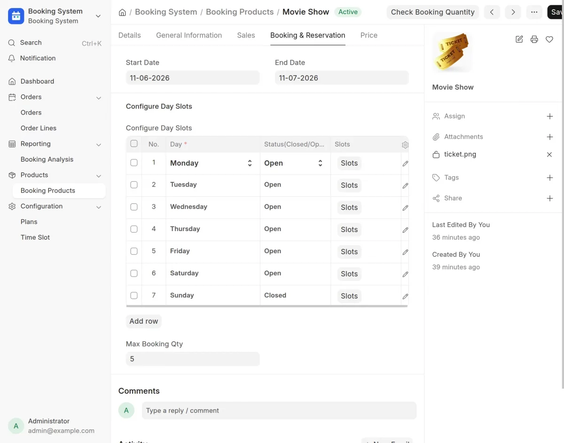
Task: Tick the Sunday row checkbox
Action: coord(134,295)
